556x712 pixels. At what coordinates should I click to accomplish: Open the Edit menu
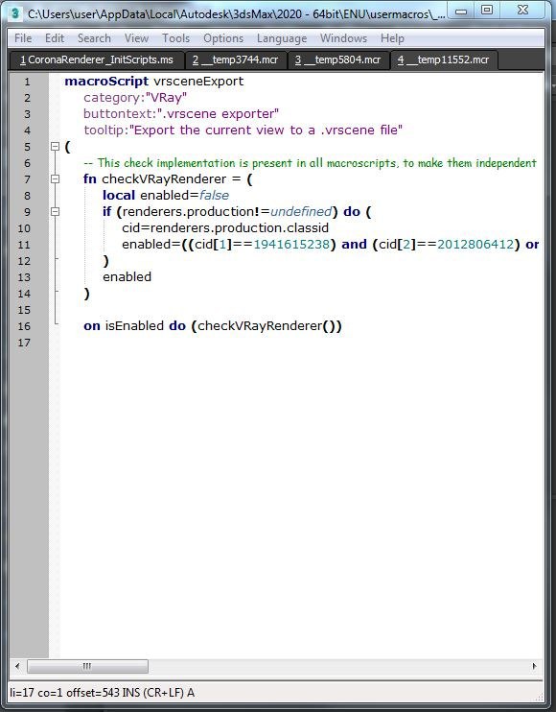55,38
